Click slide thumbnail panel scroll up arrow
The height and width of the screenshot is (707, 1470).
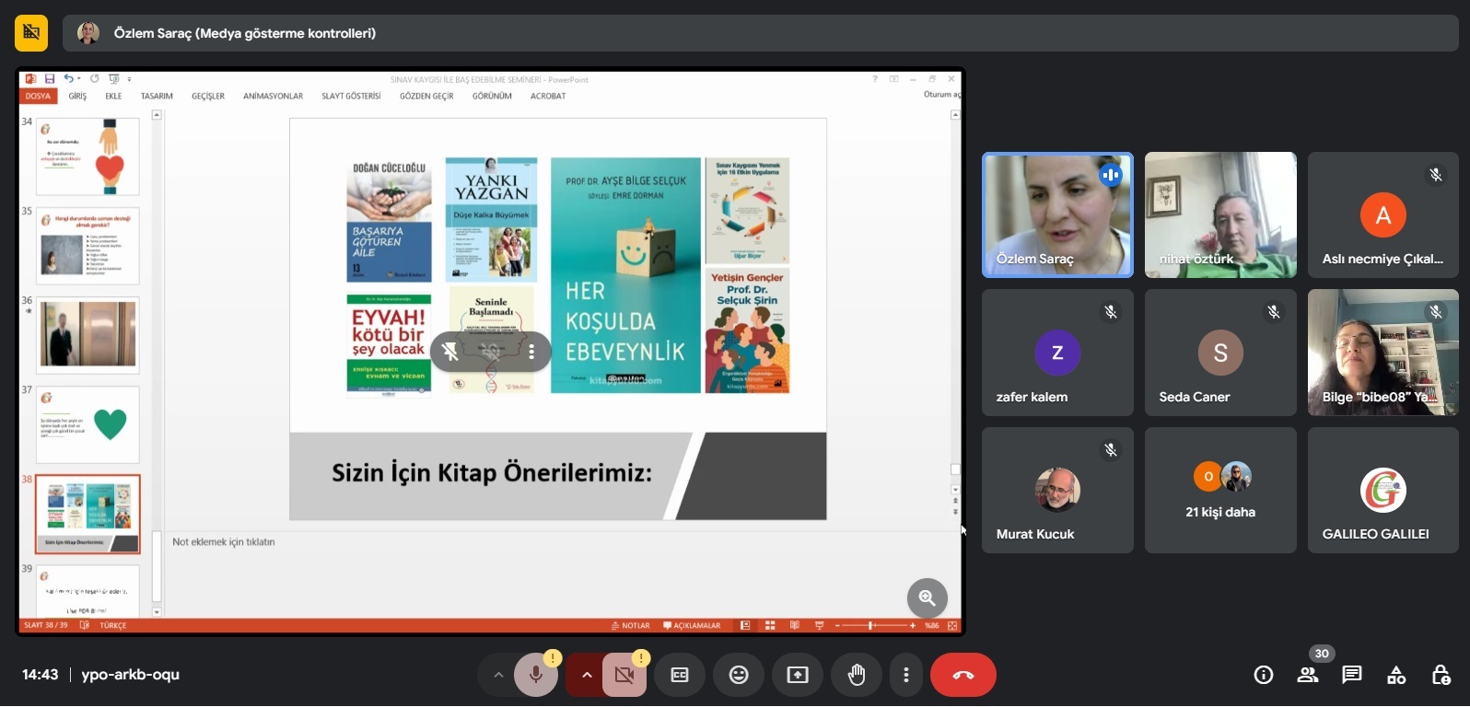157,115
